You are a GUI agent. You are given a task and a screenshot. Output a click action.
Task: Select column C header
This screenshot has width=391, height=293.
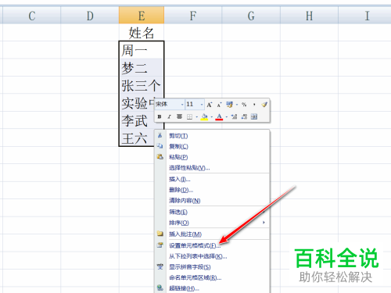point(31,16)
